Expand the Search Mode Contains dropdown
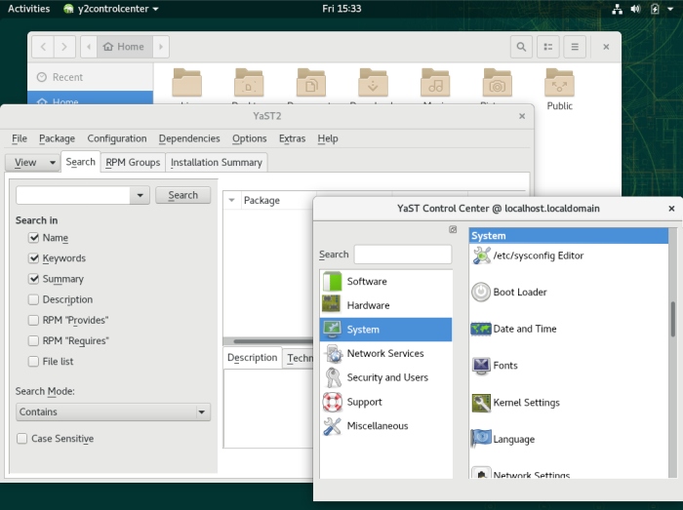 pos(113,412)
